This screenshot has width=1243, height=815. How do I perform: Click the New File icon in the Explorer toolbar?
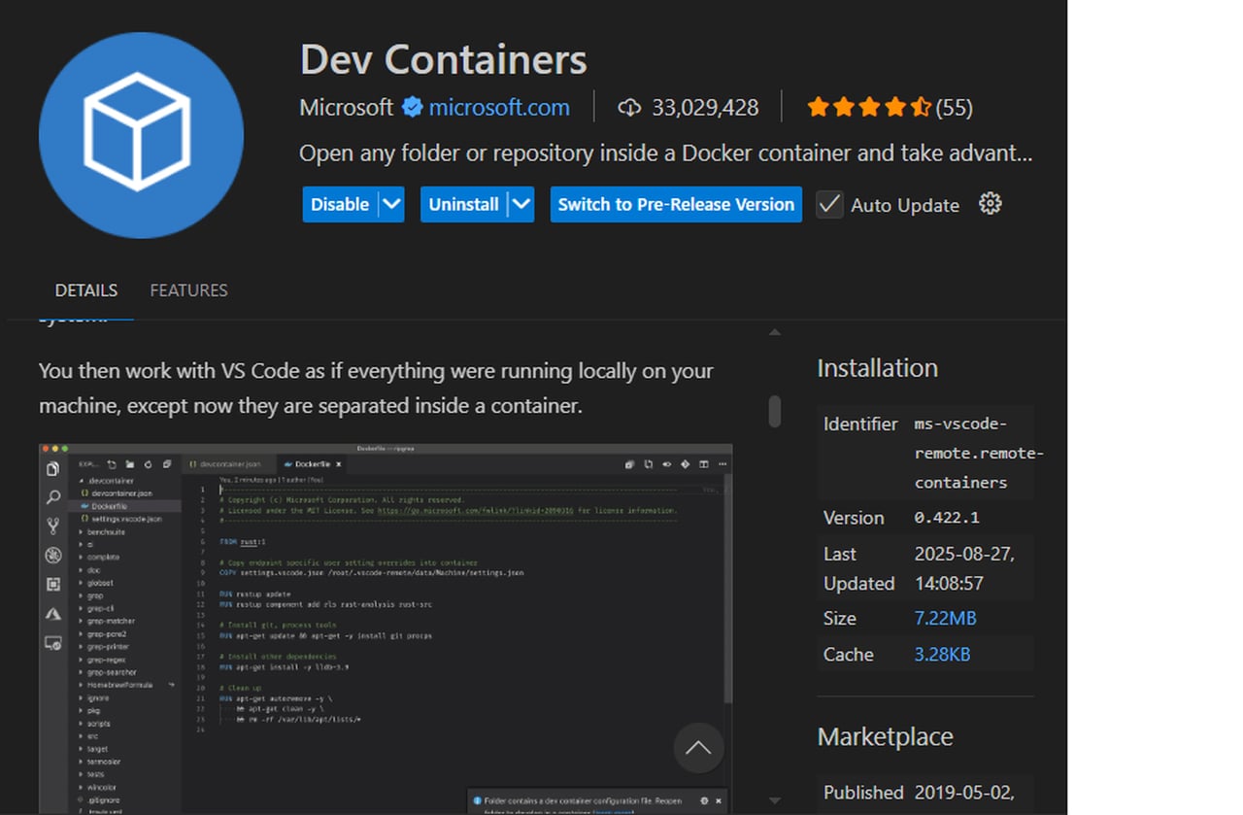pyautogui.click(x=110, y=462)
